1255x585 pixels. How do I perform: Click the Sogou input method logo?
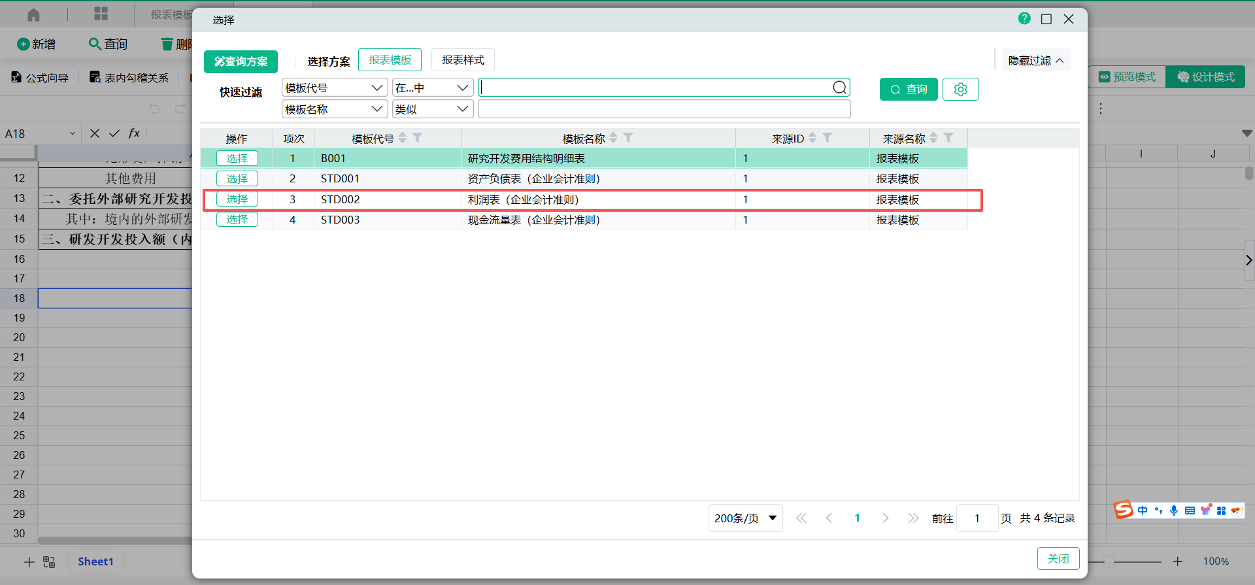click(1124, 510)
